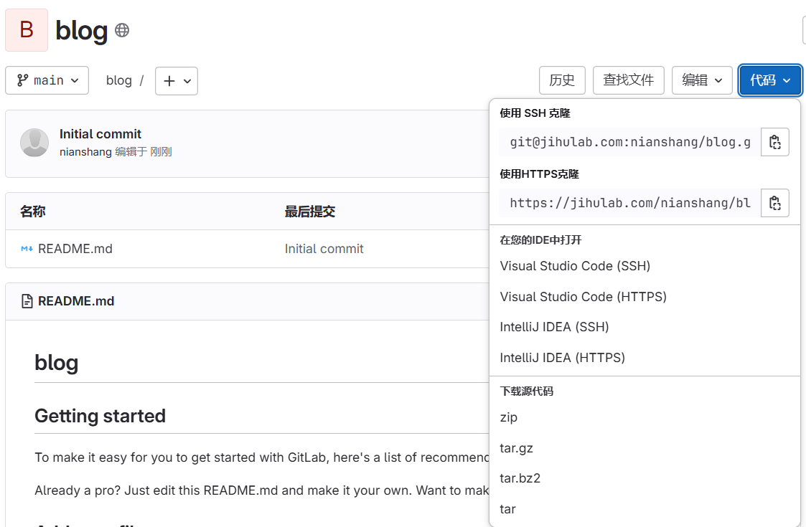Collapse the open 代码 dropdown
This screenshot has width=806, height=527.
[x=769, y=80]
